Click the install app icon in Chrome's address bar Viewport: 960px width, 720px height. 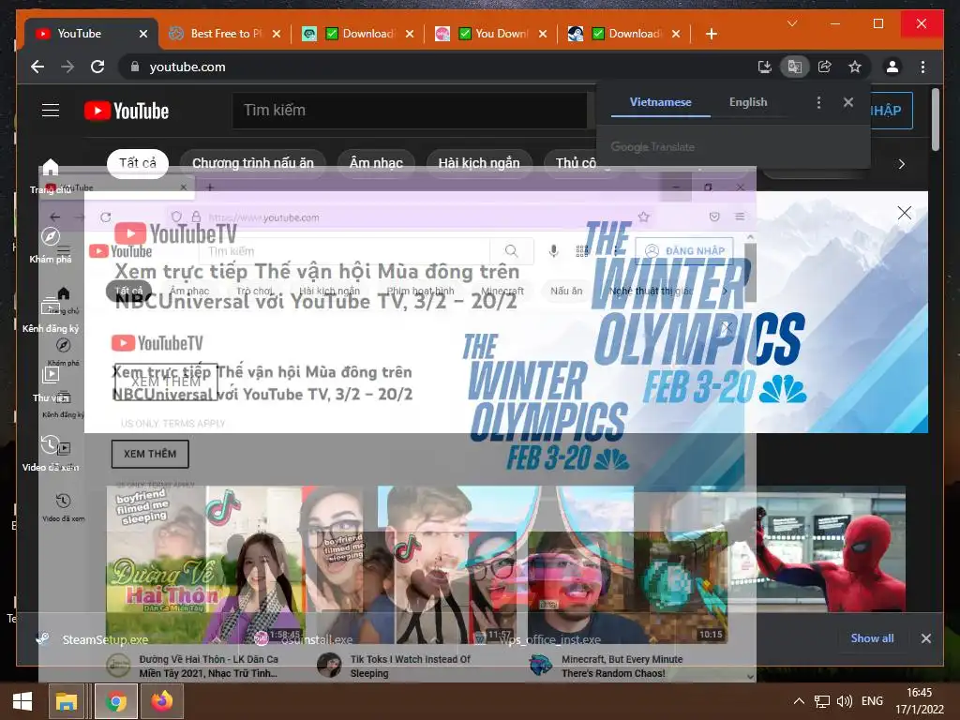pos(765,67)
